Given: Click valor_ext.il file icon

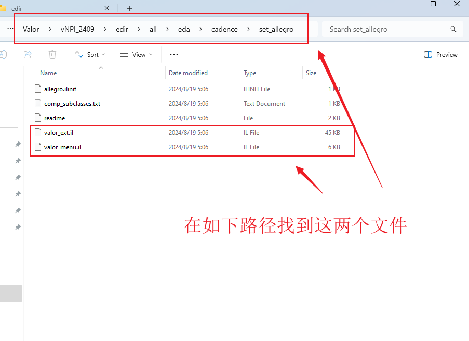Looking at the screenshot, I should click(x=38, y=132).
